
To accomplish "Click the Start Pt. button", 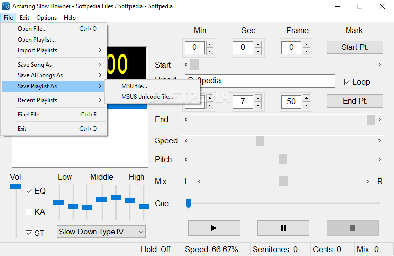I will click(x=355, y=47).
